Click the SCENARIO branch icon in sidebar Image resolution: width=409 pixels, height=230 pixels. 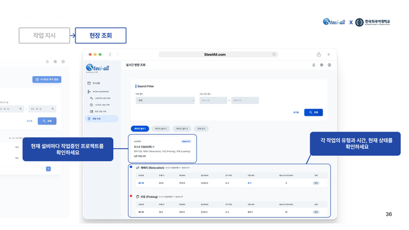[x=89, y=91]
